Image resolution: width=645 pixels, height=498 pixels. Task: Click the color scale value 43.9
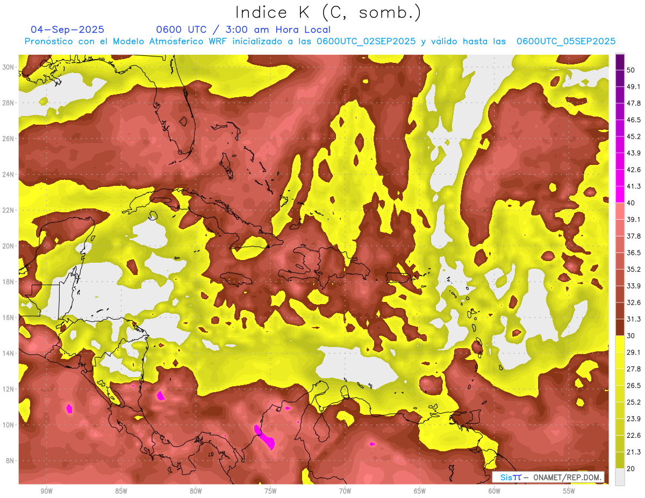click(634, 153)
